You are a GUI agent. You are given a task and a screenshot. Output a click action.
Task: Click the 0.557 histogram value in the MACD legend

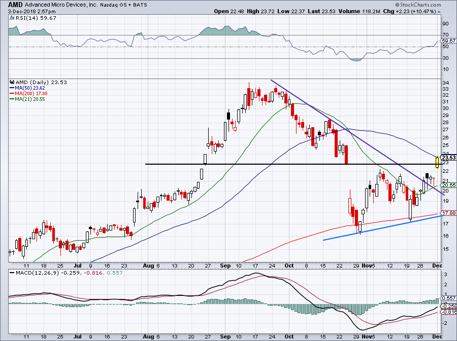click(115, 273)
